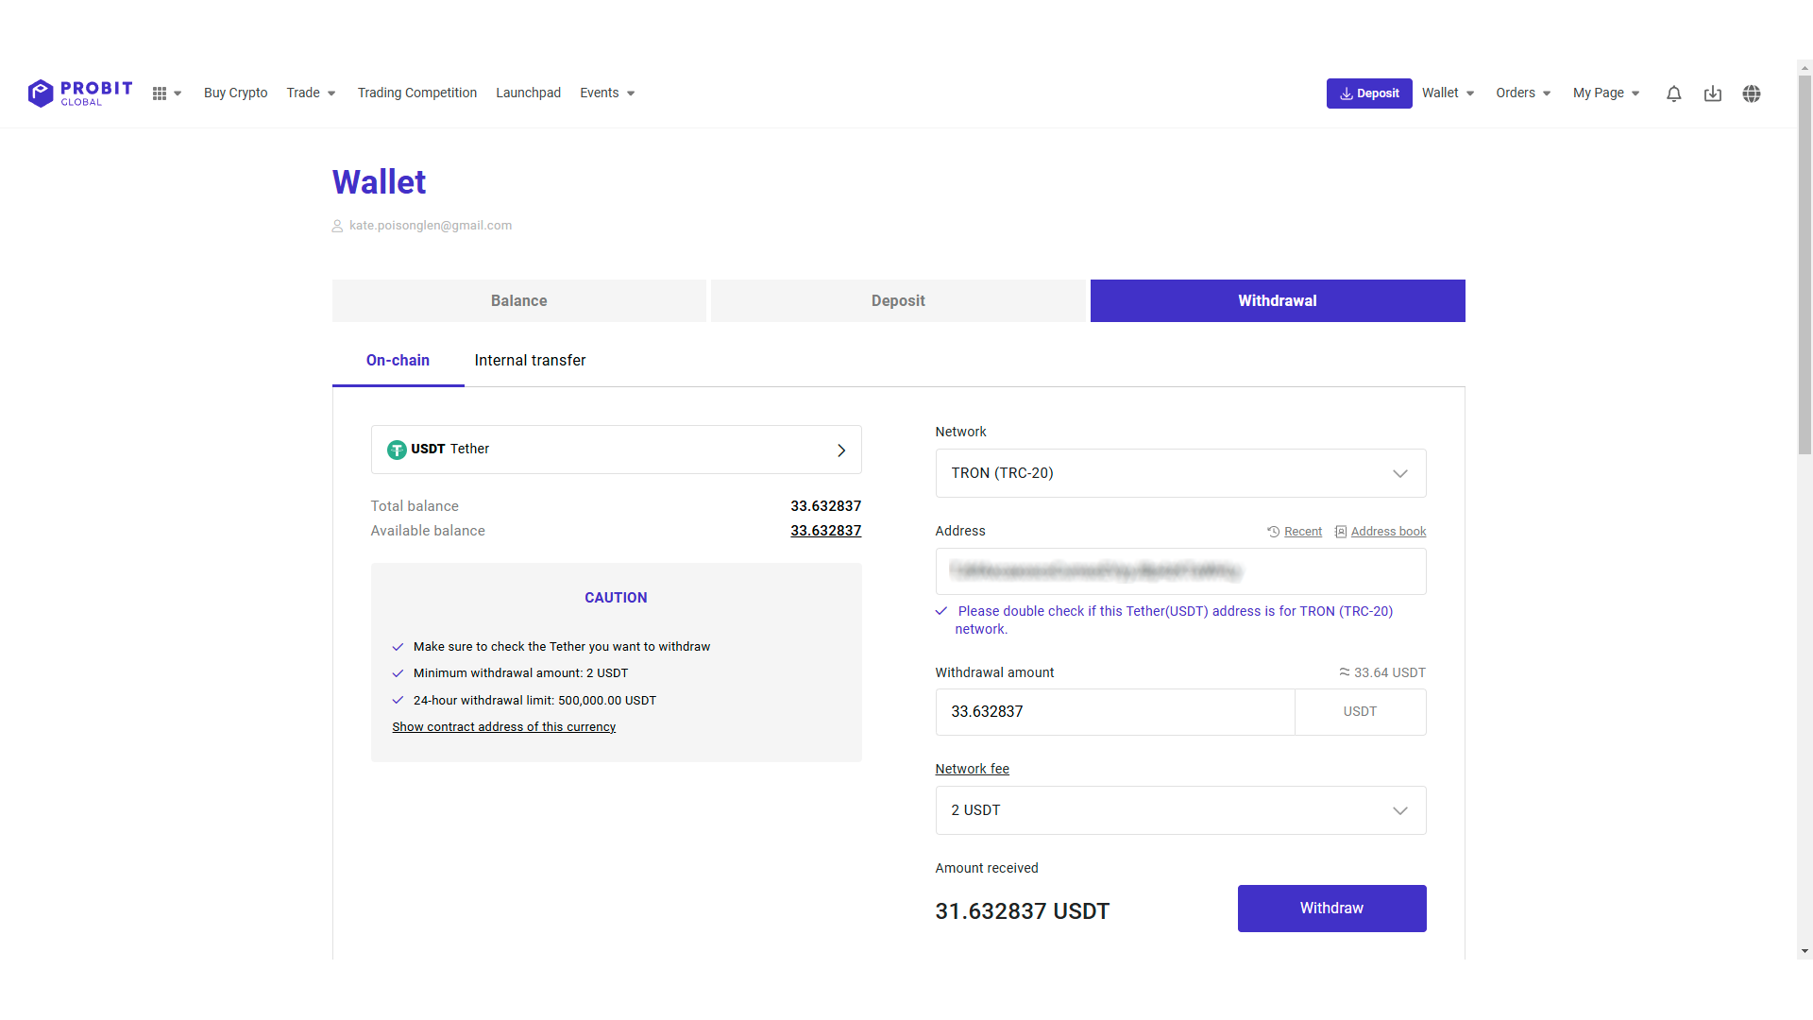
Task: Click the Recent addresses clock icon
Action: coord(1273,532)
